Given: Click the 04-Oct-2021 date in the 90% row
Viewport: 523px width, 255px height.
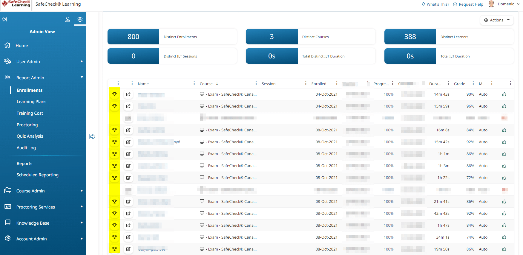Looking at the screenshot, I should pos(326,94).
